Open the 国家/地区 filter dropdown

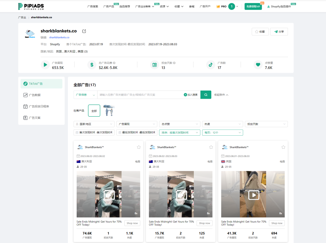[94, 124]
